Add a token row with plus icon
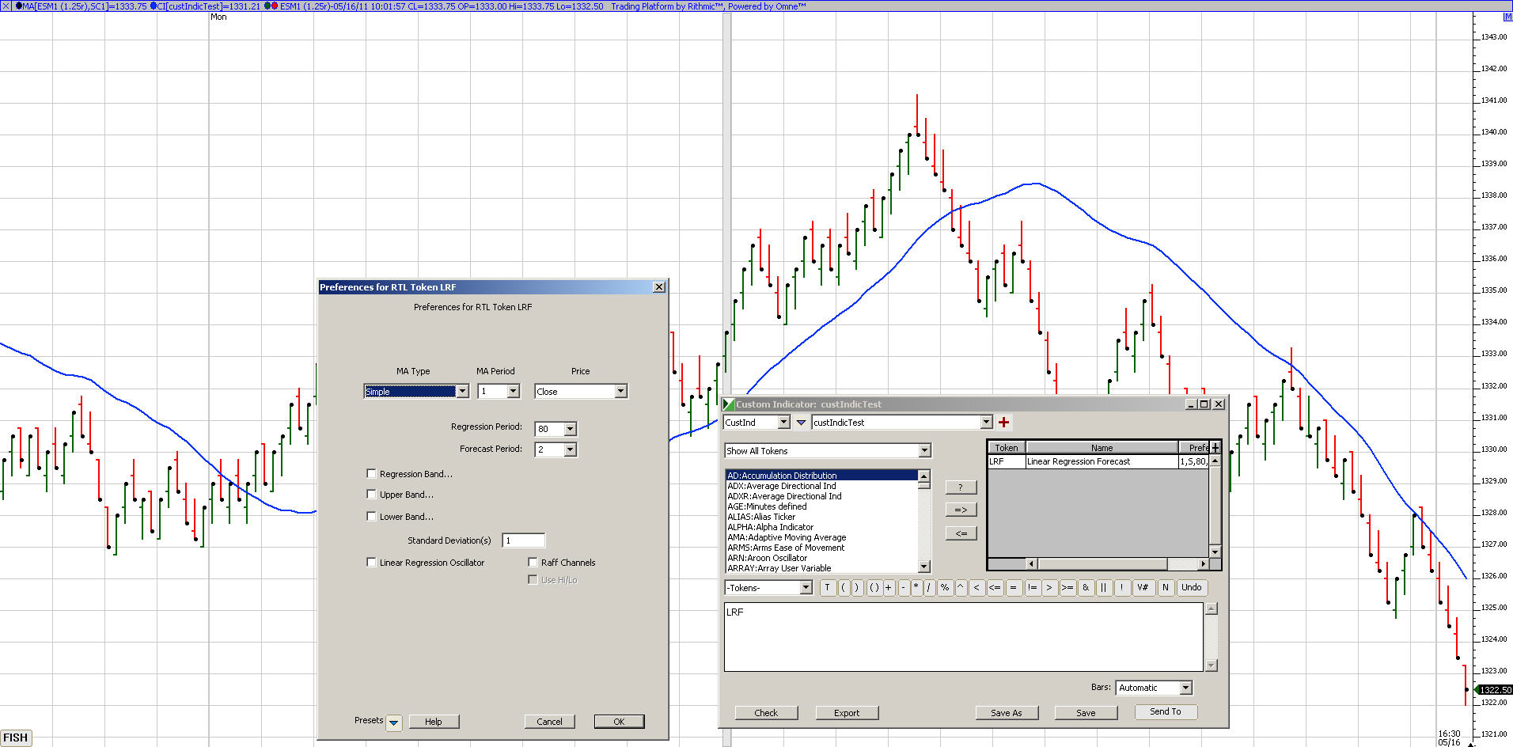 click(1215, 448)
